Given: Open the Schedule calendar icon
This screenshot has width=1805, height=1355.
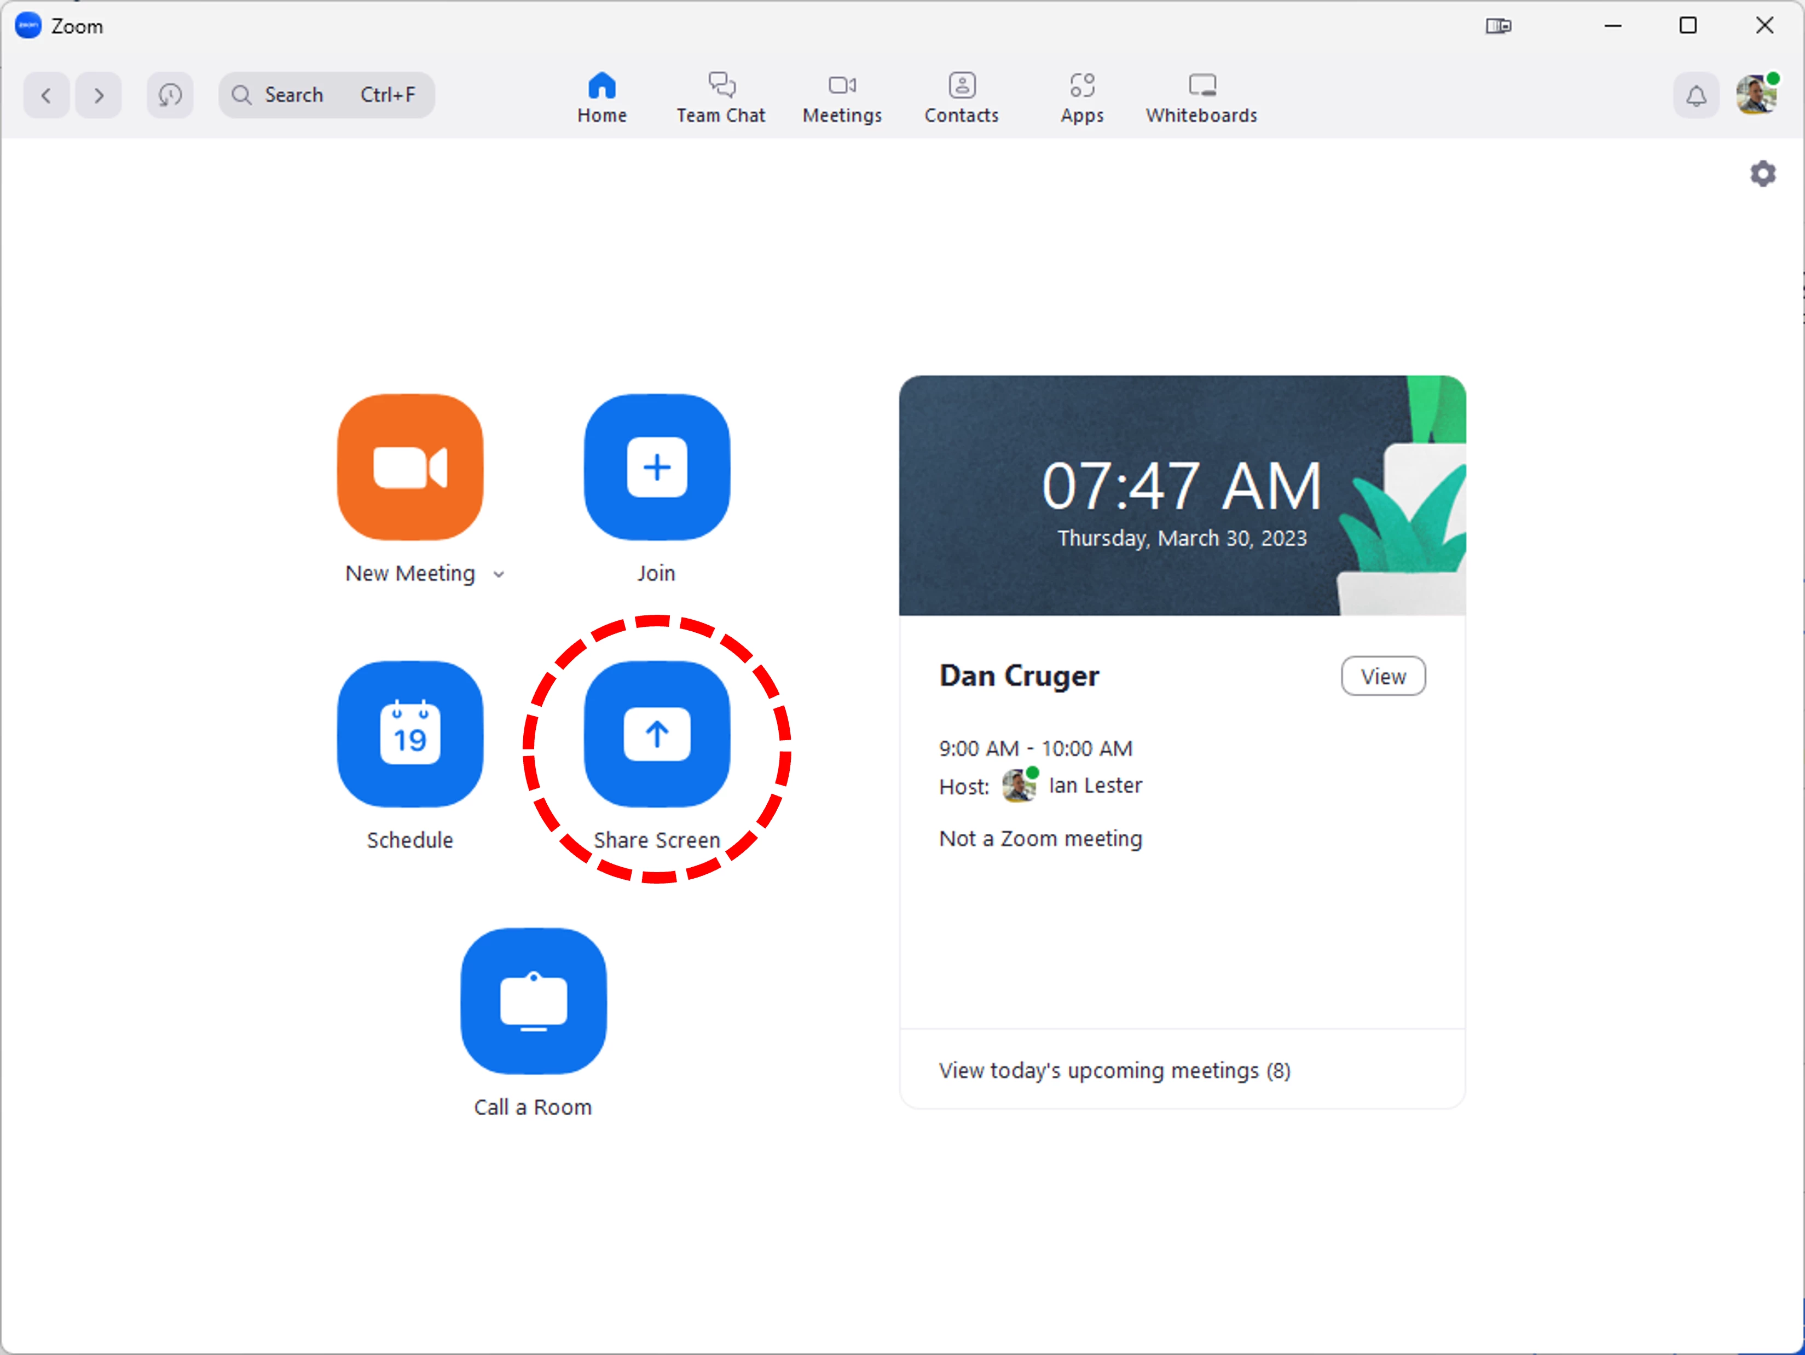Looking at the screenshot, I should point(409,734).
